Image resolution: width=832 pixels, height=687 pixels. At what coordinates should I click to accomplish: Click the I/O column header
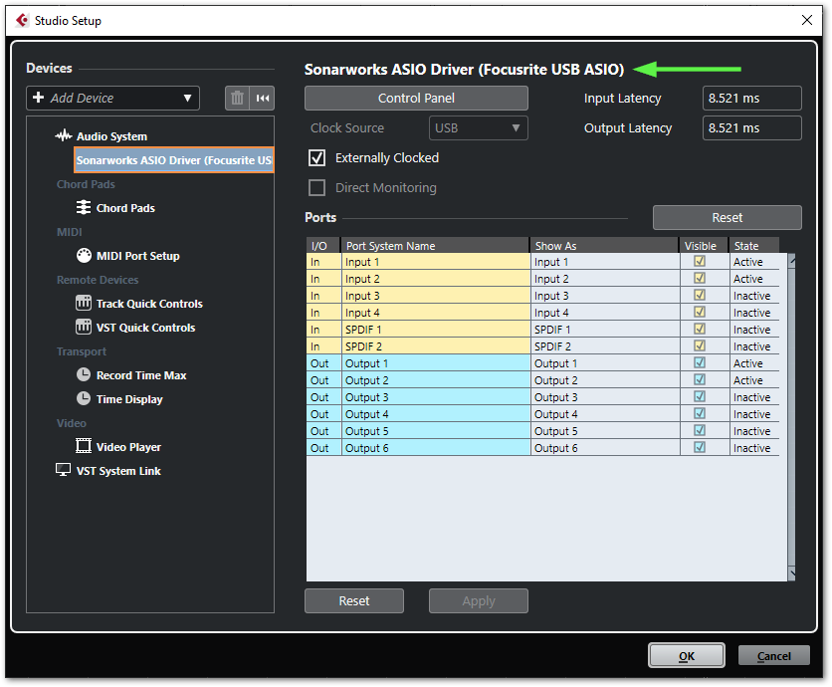coord(323,245)
